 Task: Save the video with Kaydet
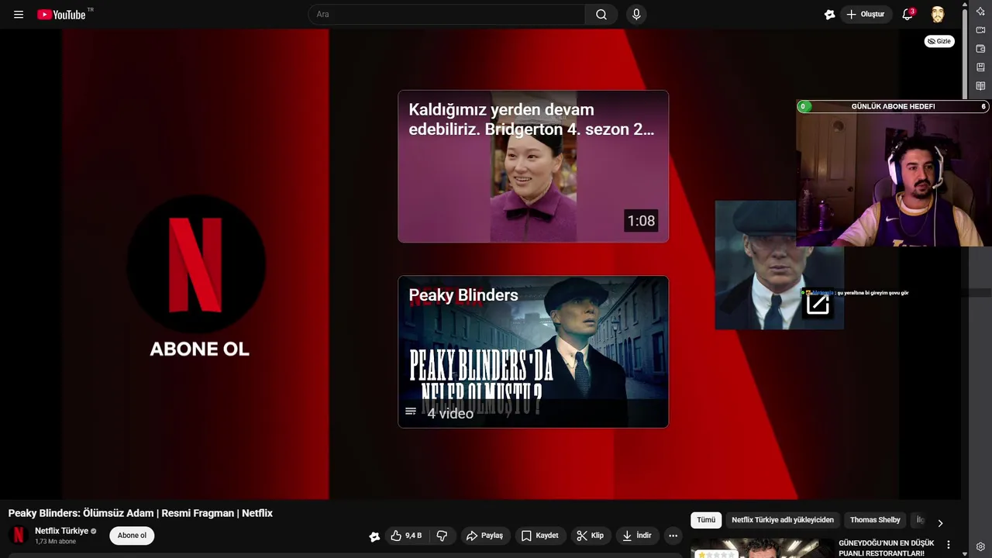539,536
